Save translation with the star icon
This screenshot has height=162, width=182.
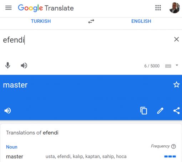(176, 85)
